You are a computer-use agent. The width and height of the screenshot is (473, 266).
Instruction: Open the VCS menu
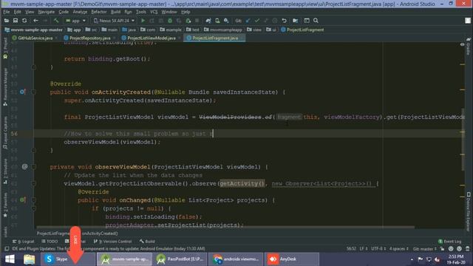coord(154,12)
